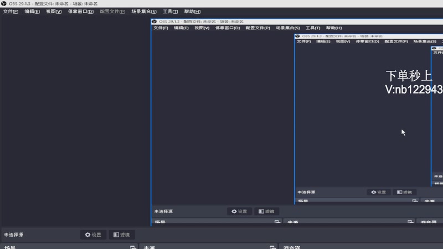Click the OBS logo in second nested window title

click(297, 36)
